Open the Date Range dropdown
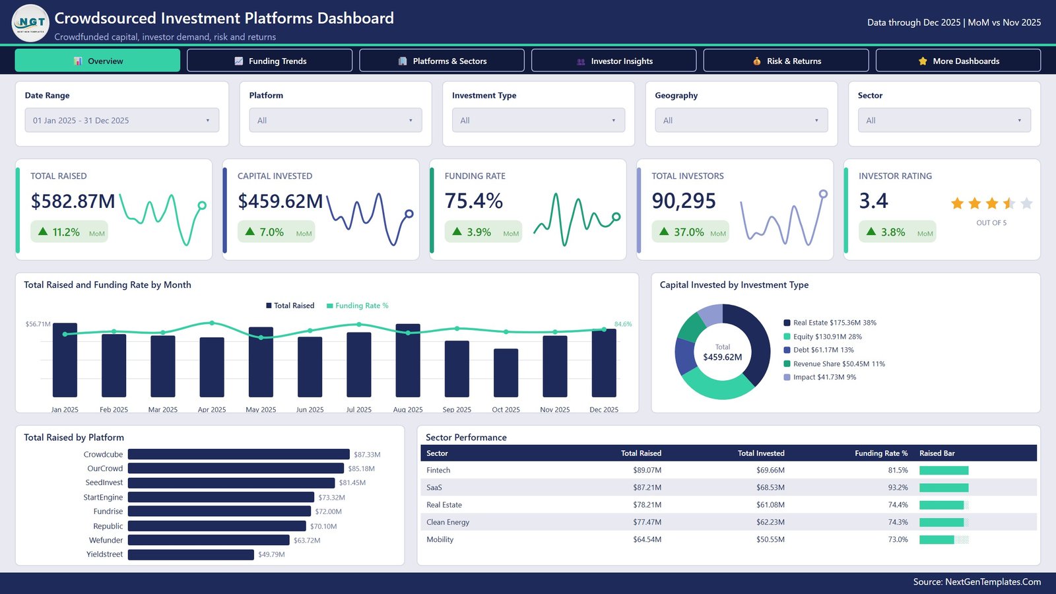 tap(122, 120)
